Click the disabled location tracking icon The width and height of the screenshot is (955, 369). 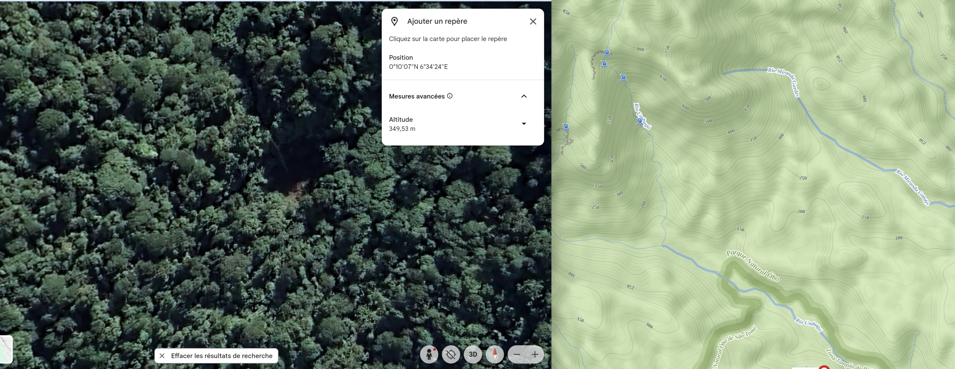(451, 355)
